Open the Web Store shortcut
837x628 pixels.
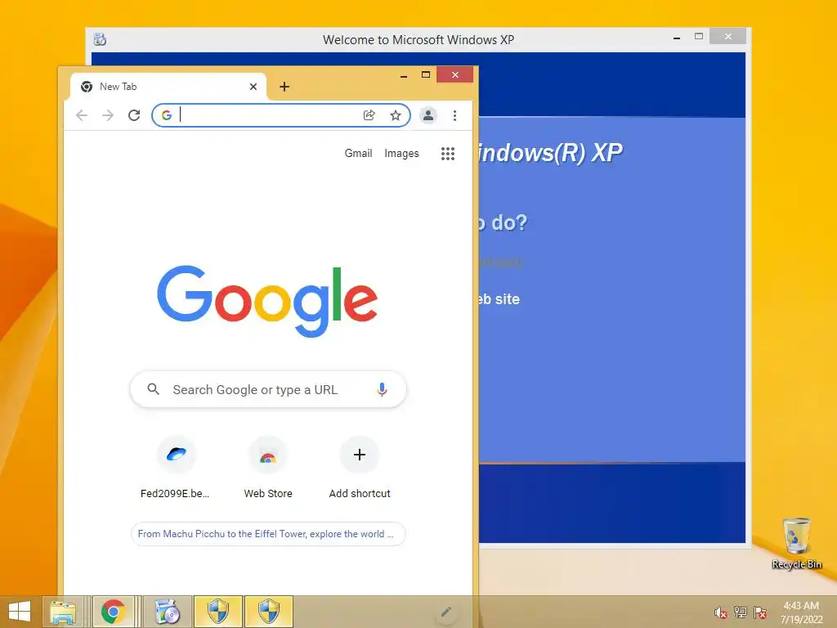(x=268, y=468)
